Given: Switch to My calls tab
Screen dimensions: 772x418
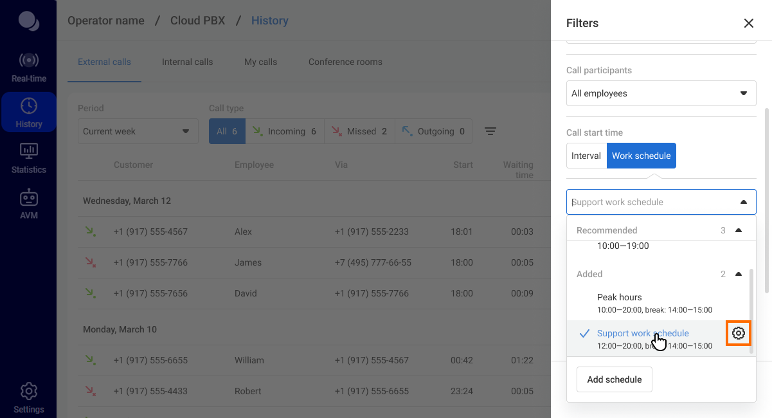Looking at the screenshot, I should pyautogui.click(x=260, y=62).
